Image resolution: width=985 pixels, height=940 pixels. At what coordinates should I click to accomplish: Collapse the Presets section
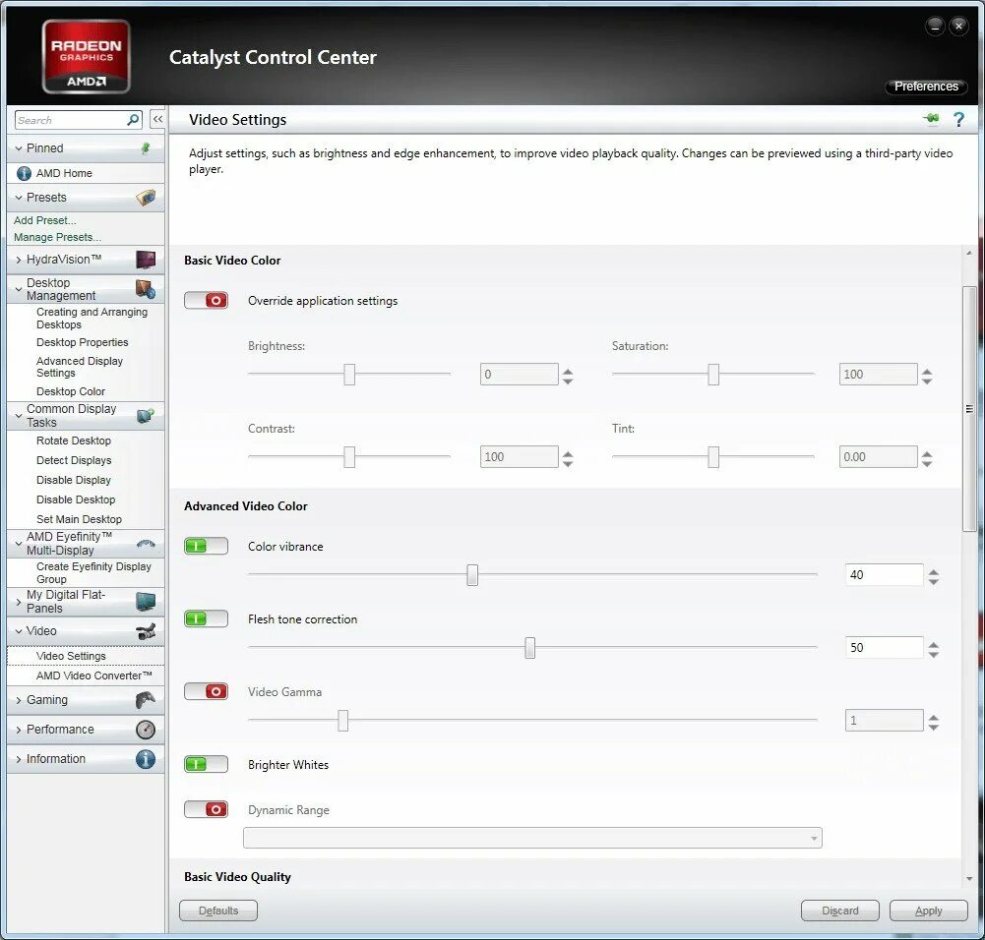click(19, 198)
